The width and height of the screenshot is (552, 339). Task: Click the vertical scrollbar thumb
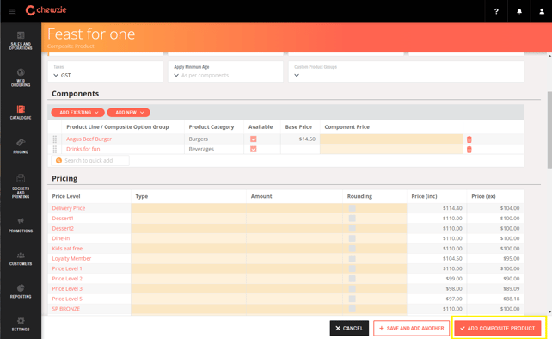point(549,131)
